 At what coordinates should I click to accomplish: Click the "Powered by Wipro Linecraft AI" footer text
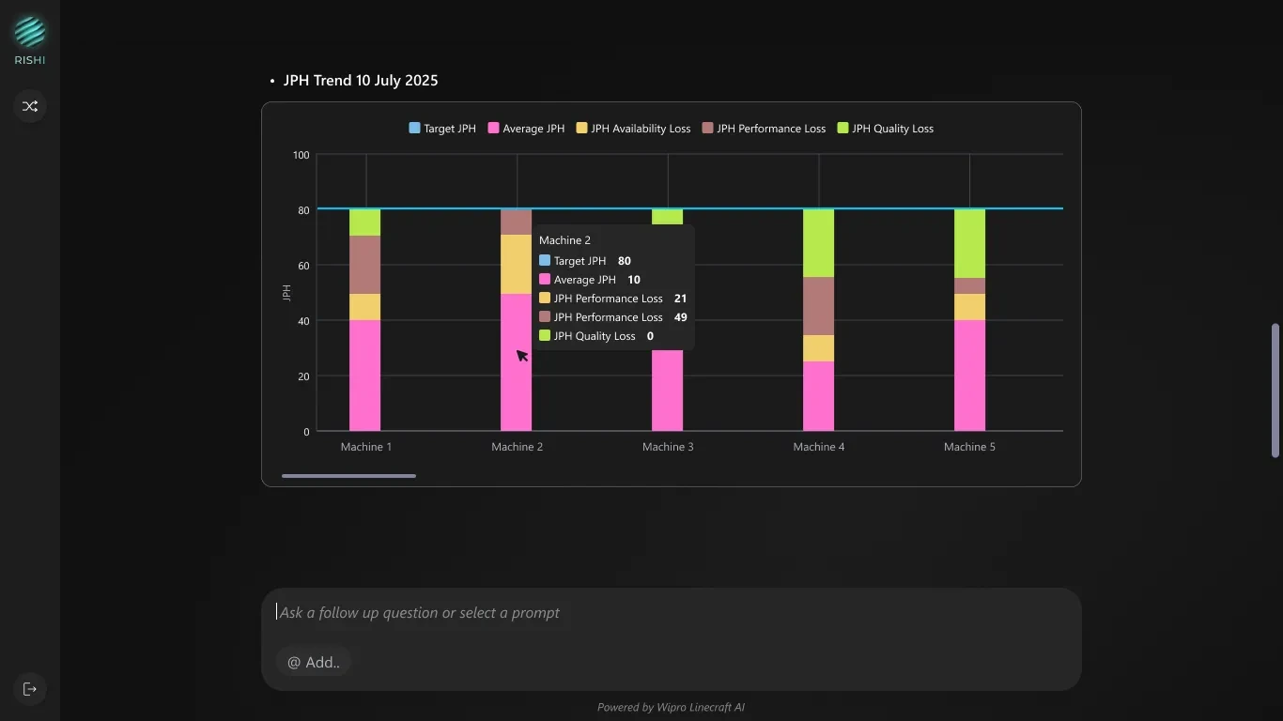pos(671,707)
